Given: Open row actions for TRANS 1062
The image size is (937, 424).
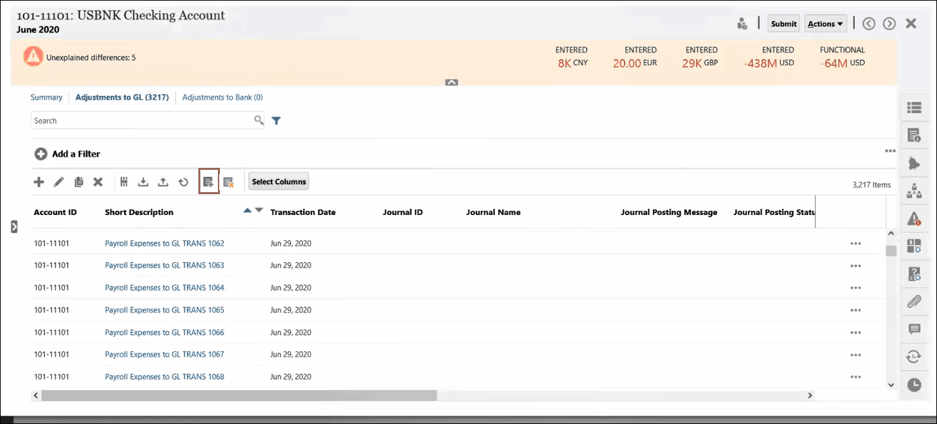Looking at the screenshot, I should [x=855, y=243].
